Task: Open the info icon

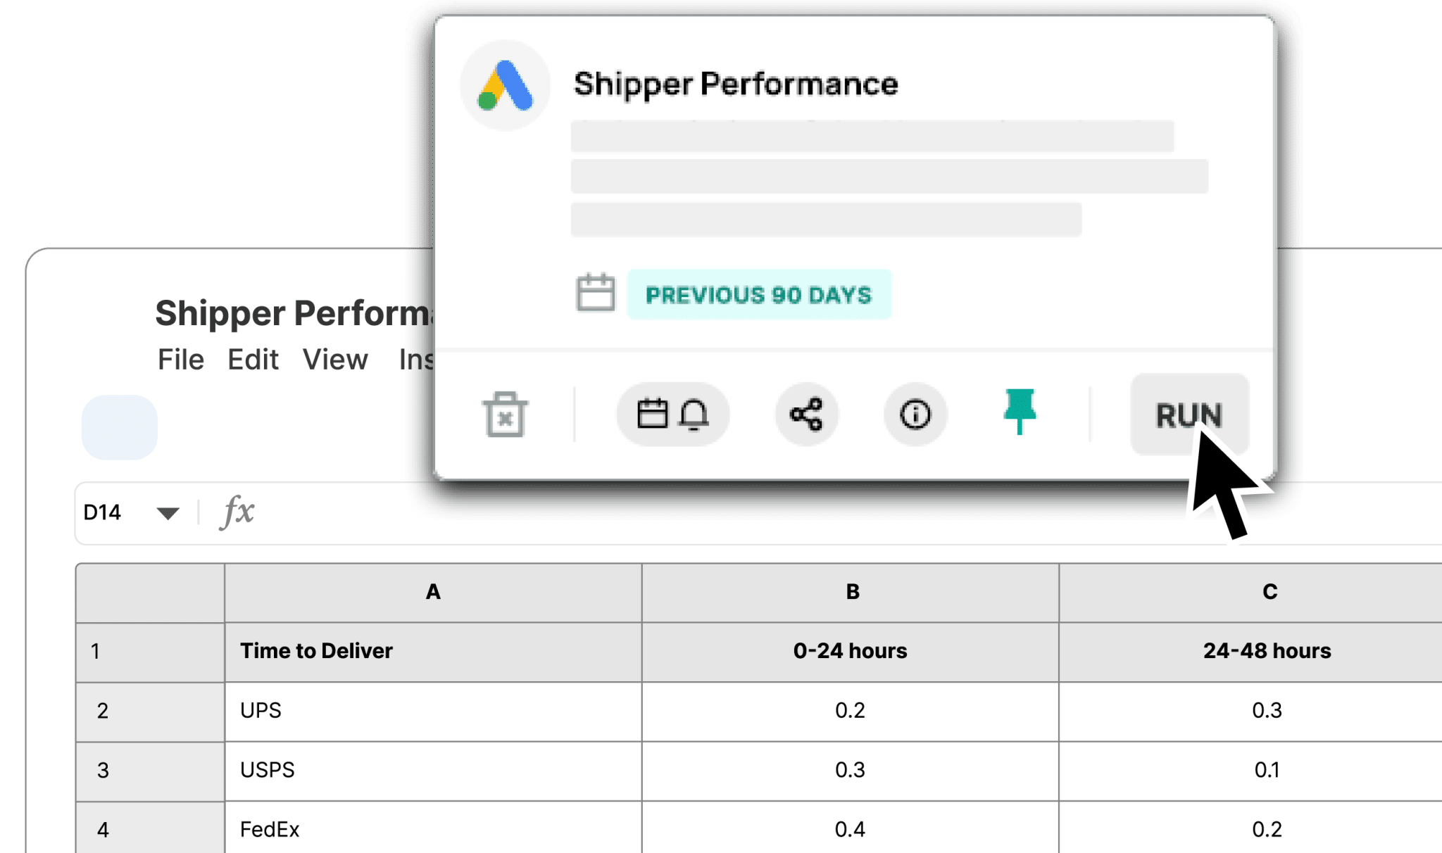Action: pos(915,414)
